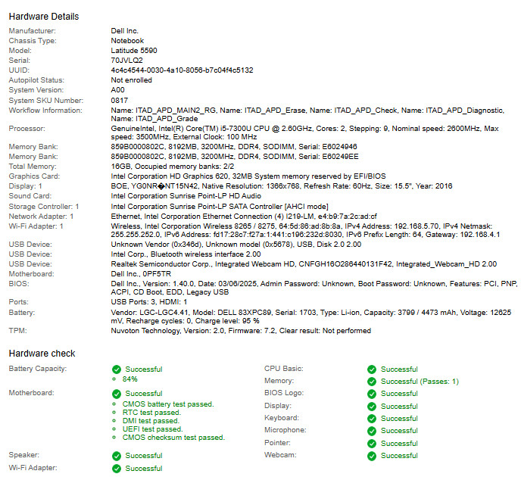Click the SATA Controller AHCI mode entry
Image resolution: width=521 pixels, height=477 pixels.
(220, 207)
